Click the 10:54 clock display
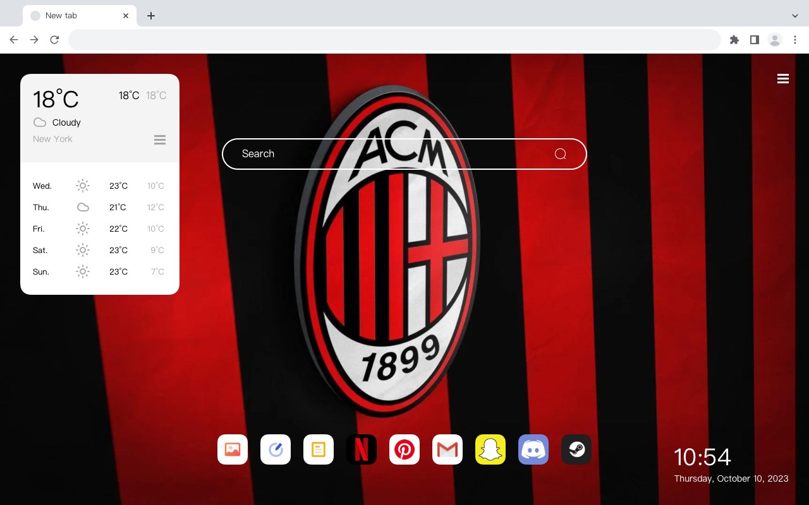 (x=702, y=457)
